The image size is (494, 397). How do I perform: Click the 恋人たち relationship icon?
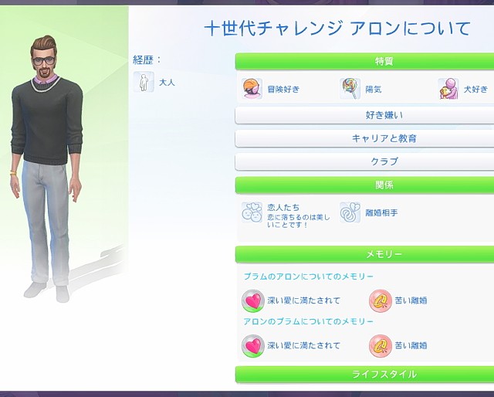(252, 212)
